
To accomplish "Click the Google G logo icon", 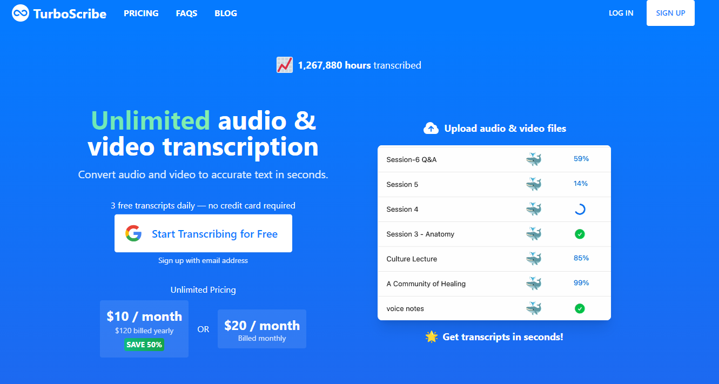I will coord(133,233).
